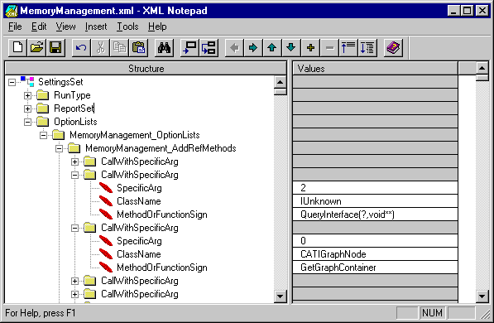Image resolution: width=494 pixels, height=323 pixels.
Task: Click the OptionLists folder icon
Action: coord(42,122)
